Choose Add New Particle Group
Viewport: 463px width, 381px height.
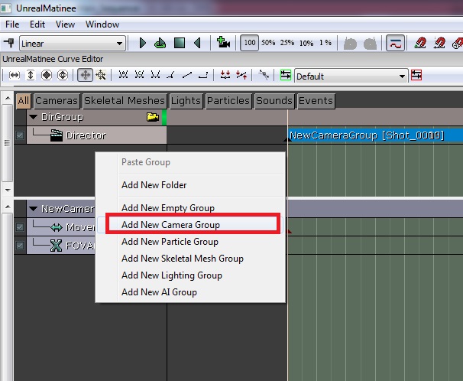pos(190,242)
